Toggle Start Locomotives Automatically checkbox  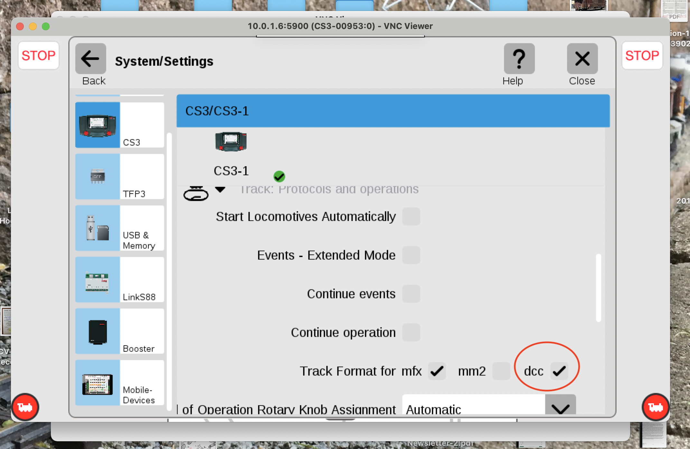coord(411,216)
